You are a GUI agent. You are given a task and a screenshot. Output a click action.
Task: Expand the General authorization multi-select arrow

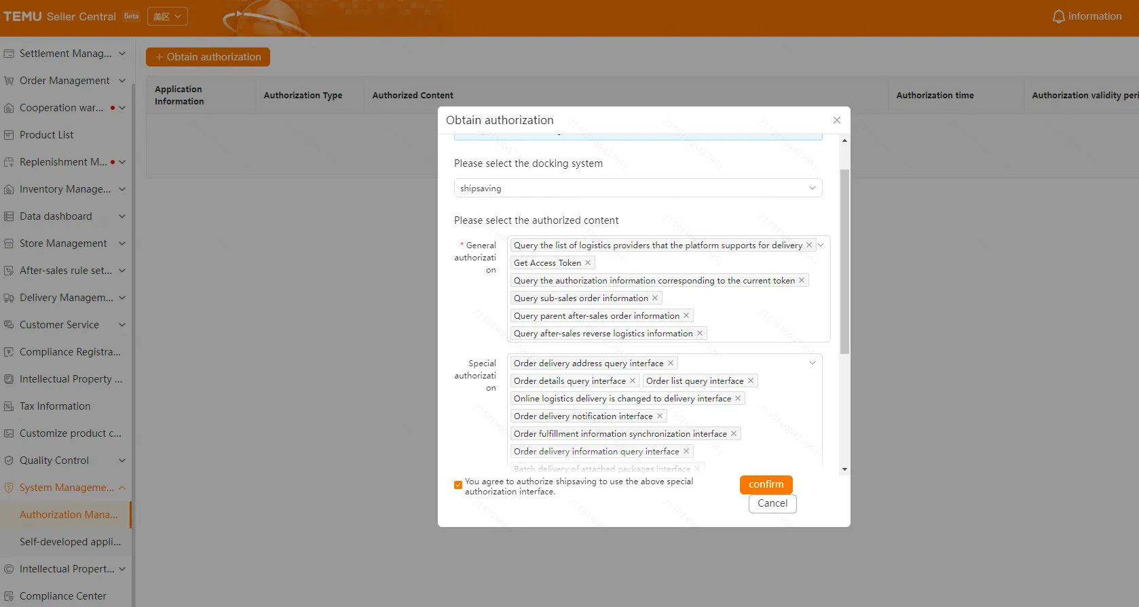click(x=821, y=245)
